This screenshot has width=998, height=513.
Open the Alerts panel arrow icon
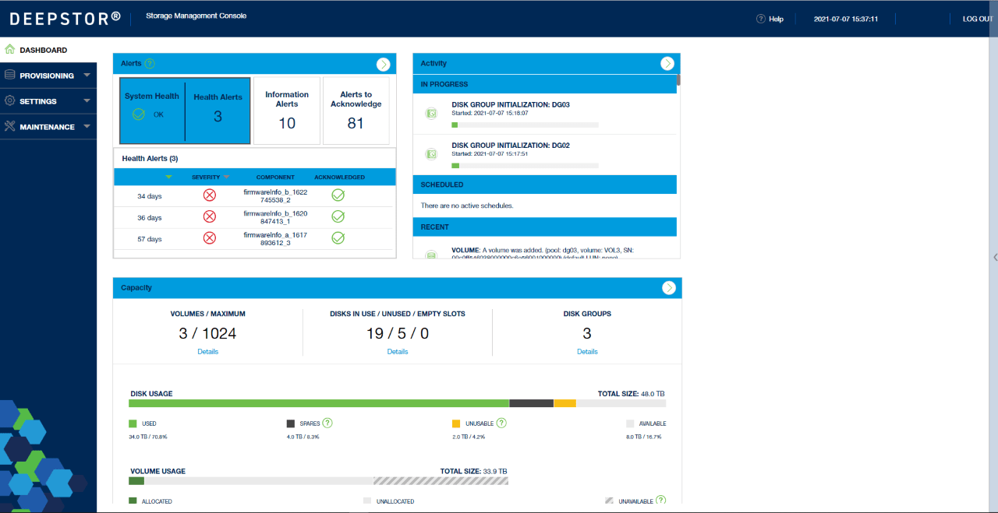click(383, 65)
